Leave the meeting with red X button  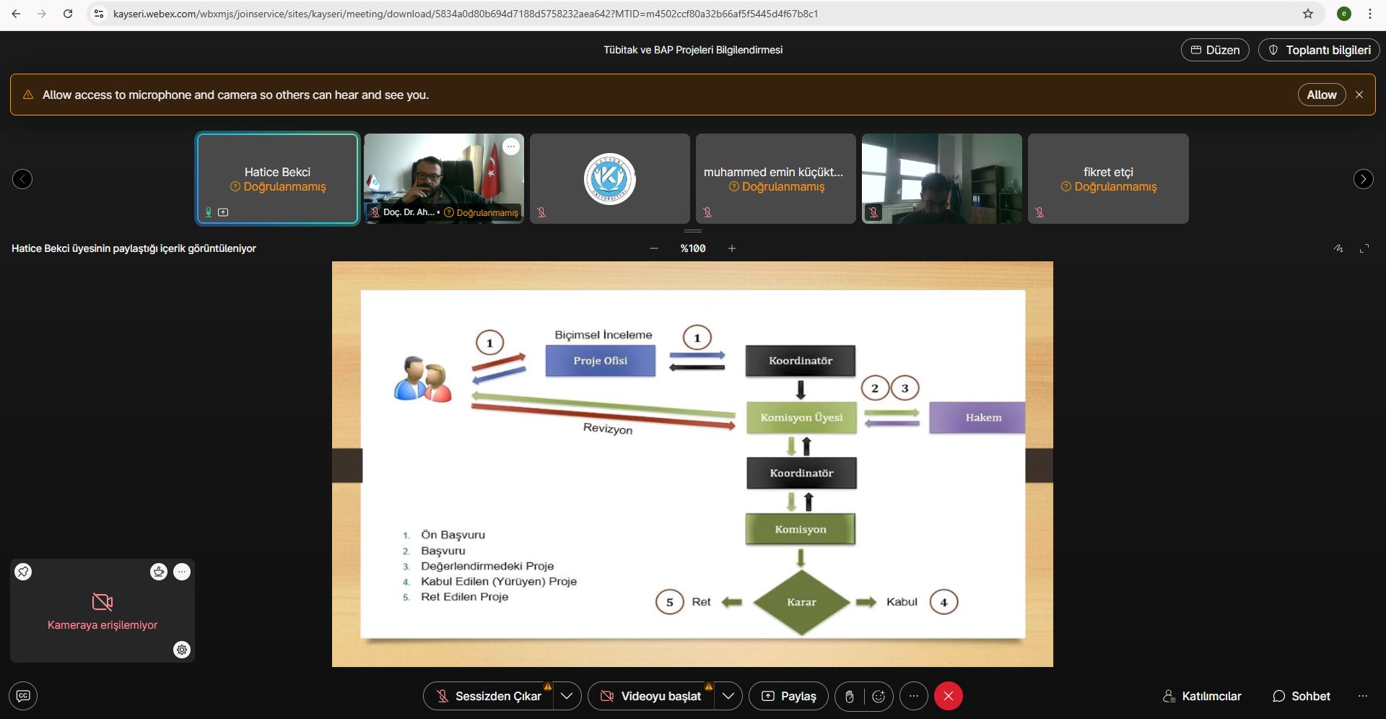tap(948, 696)
